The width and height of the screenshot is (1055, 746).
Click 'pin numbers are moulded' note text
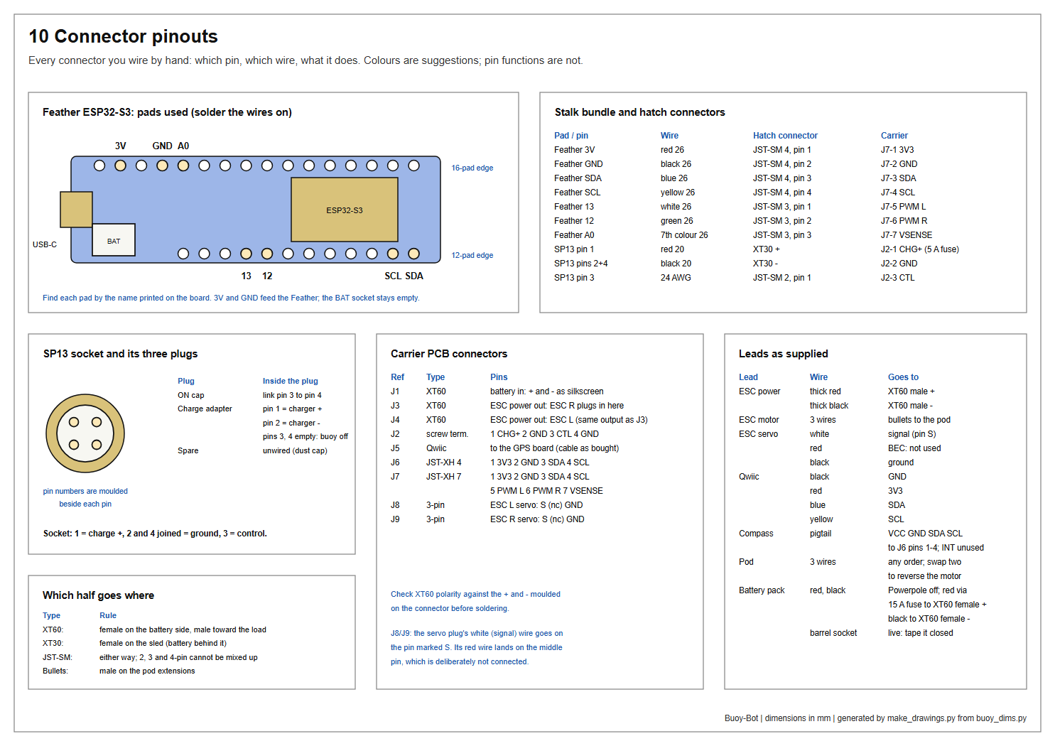coord(85,491)
